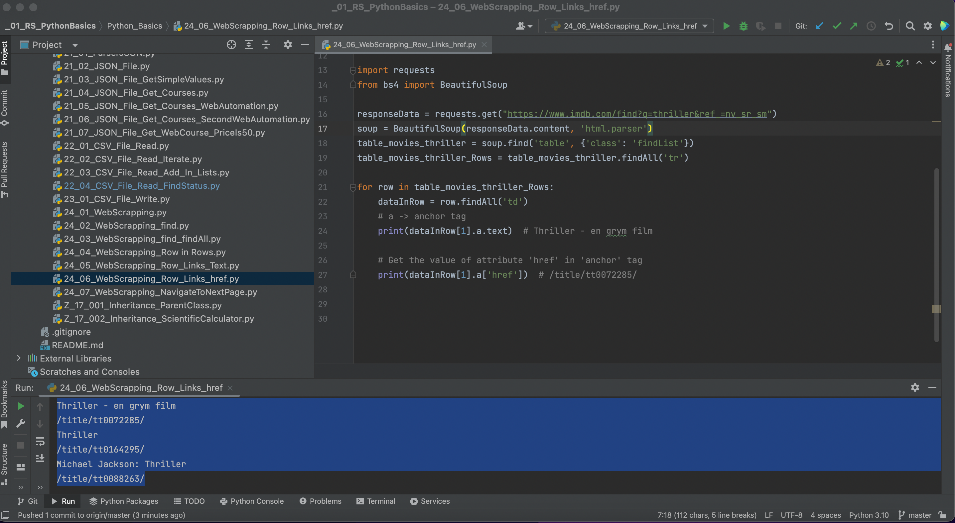
Task: Select README.md in the project tree
Action: (77, 345)
